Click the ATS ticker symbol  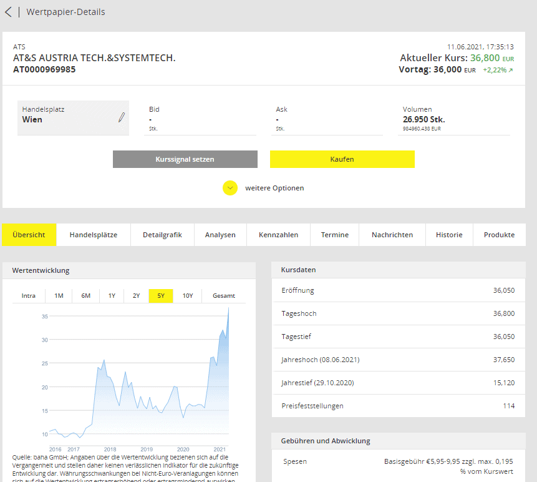pyautogui.click(x=19, y=47)
